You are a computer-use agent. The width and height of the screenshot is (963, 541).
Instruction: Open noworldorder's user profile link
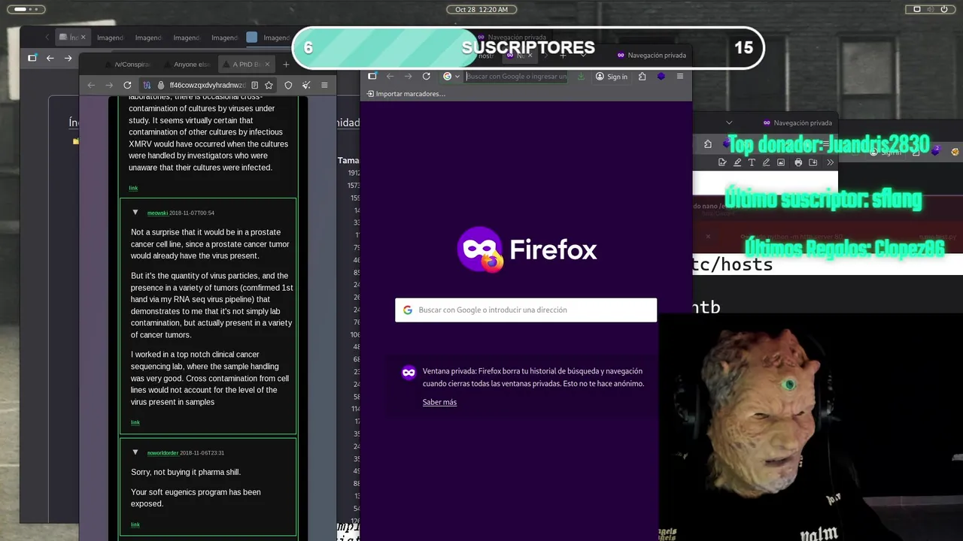[163, 453]
